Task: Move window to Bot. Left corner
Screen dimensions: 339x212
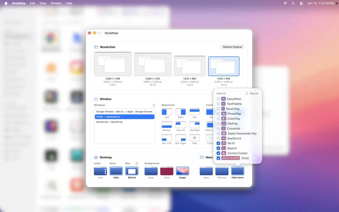Action: pos(167,138)
